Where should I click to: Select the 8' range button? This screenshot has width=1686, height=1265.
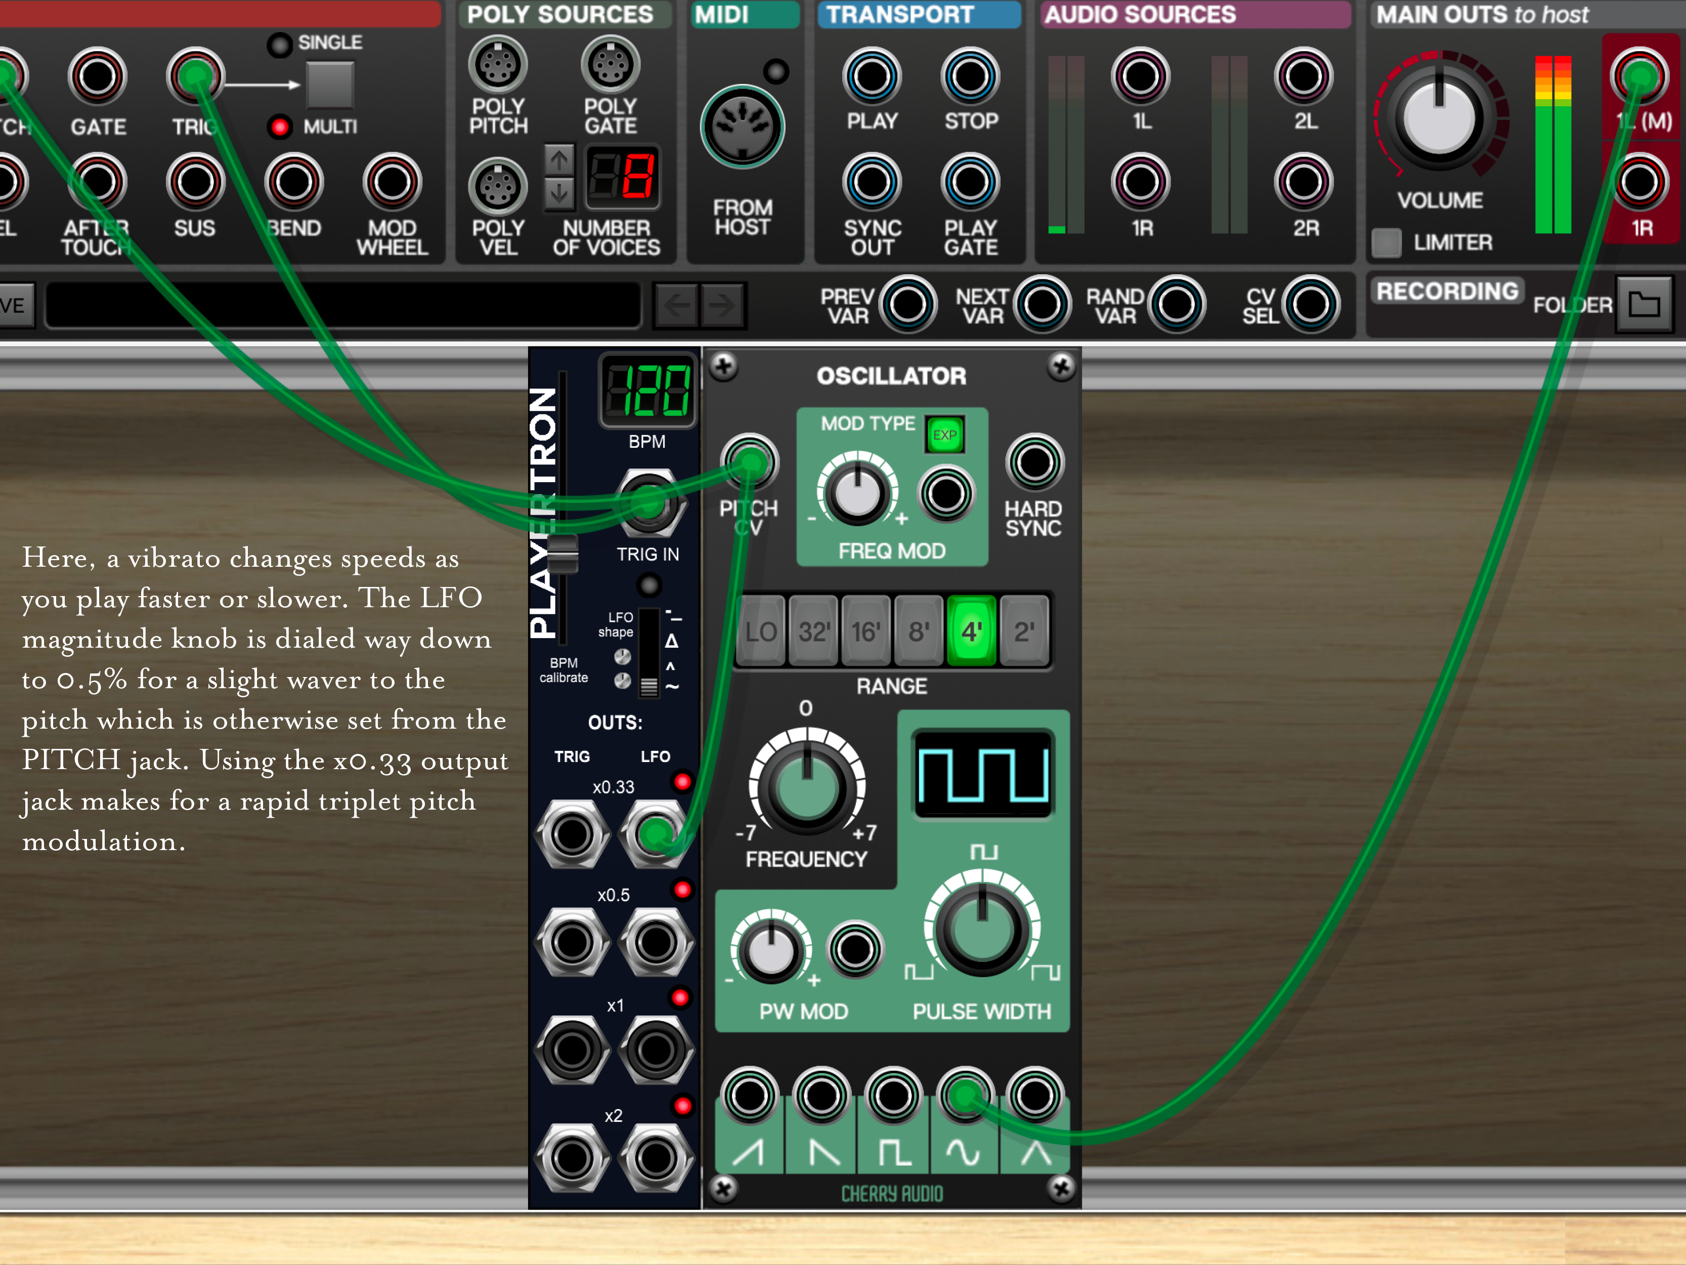919,631
